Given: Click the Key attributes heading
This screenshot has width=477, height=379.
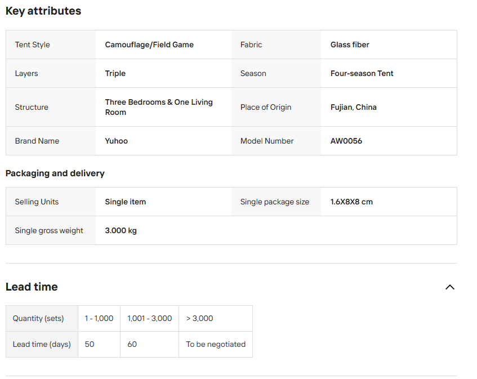Looking at the screenshot, I should 43,11.
